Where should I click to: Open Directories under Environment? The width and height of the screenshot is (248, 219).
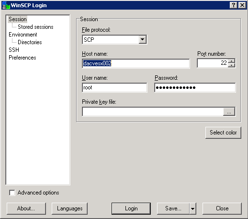30,42
